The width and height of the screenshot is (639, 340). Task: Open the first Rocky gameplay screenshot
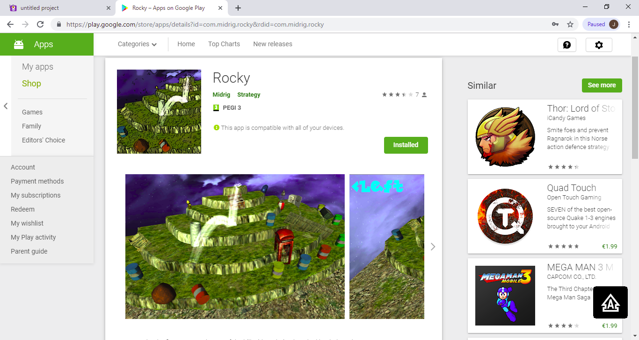tap(235, 247)
